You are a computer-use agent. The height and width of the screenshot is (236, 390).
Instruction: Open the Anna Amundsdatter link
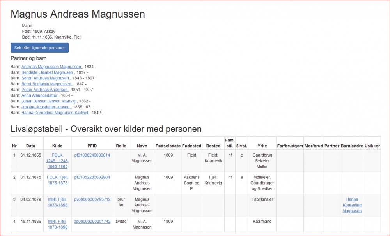pos(40,95)
